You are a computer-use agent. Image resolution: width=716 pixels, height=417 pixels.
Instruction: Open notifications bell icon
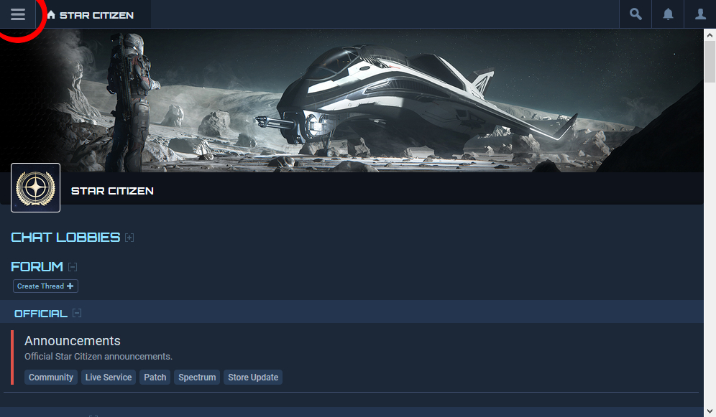coord(668,14)
